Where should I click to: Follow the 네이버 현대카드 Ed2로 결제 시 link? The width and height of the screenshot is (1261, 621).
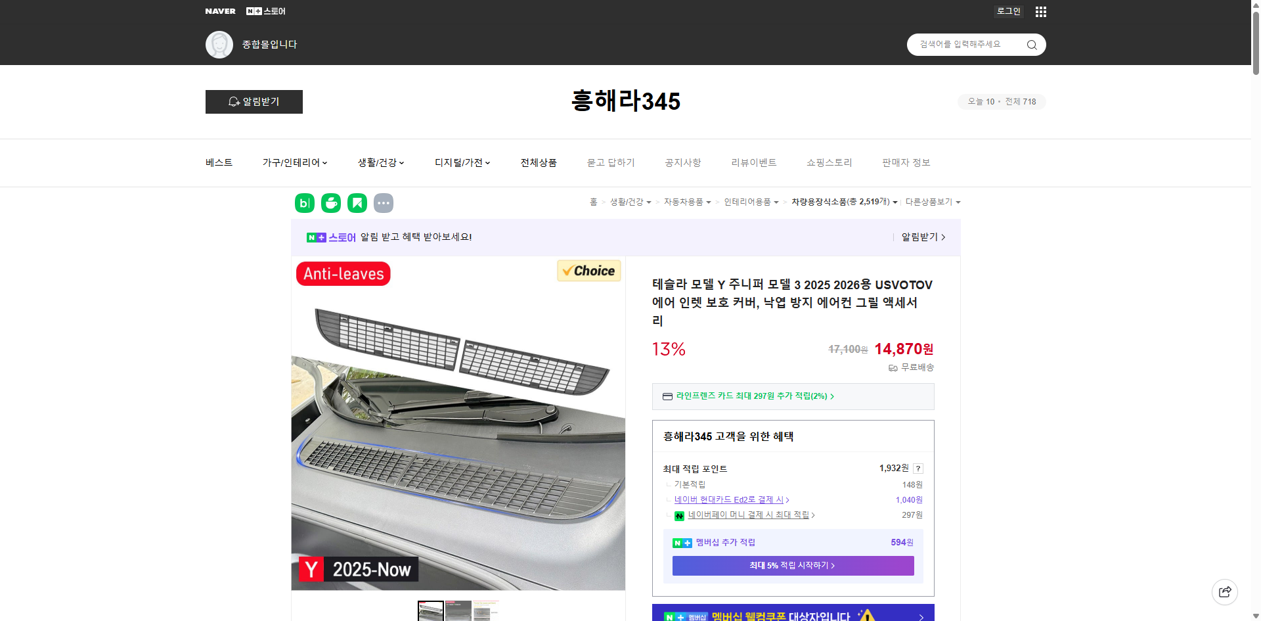point(729,499)
